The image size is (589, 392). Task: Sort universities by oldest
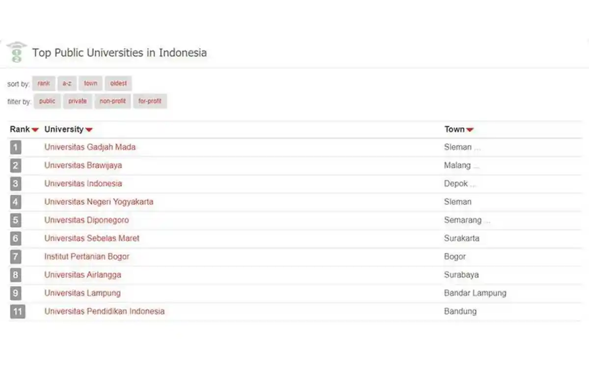(x=118, y=84)
